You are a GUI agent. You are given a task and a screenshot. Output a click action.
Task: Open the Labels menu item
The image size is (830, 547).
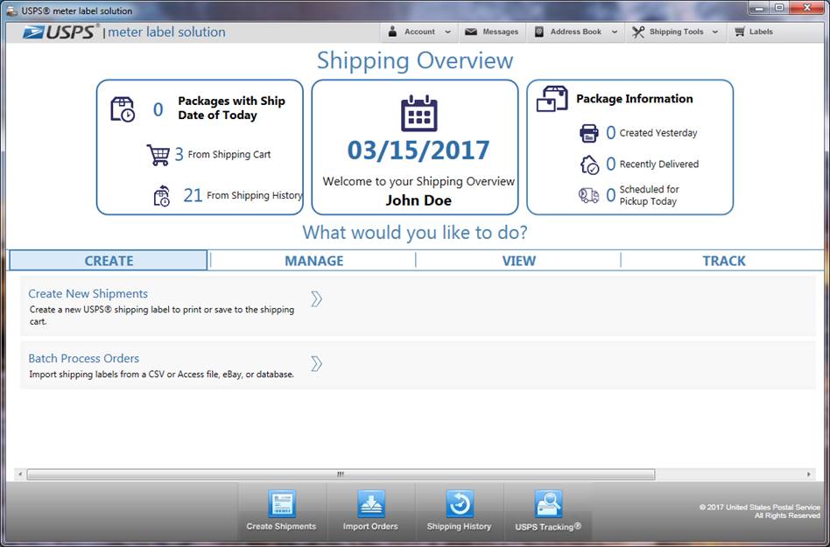(754, 32)
